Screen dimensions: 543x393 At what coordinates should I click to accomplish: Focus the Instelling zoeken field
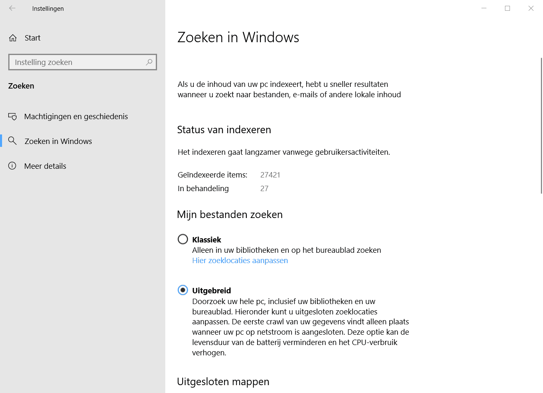point(83,62)
